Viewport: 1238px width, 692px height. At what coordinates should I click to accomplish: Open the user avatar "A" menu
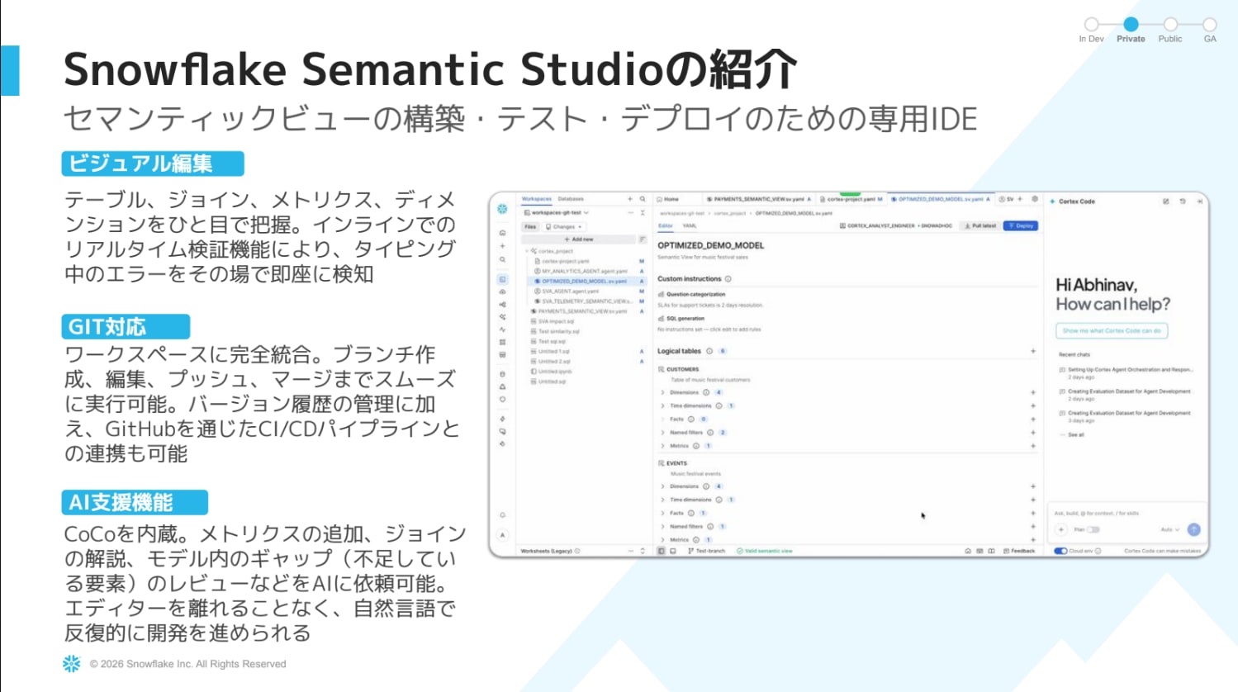click(x=502, y=535)
